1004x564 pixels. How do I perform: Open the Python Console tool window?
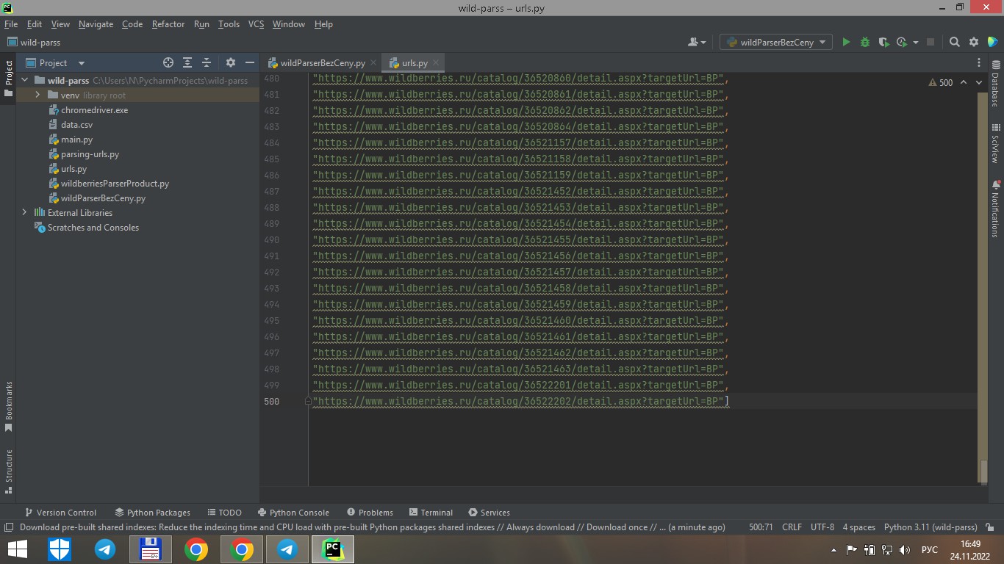(293, 513)
